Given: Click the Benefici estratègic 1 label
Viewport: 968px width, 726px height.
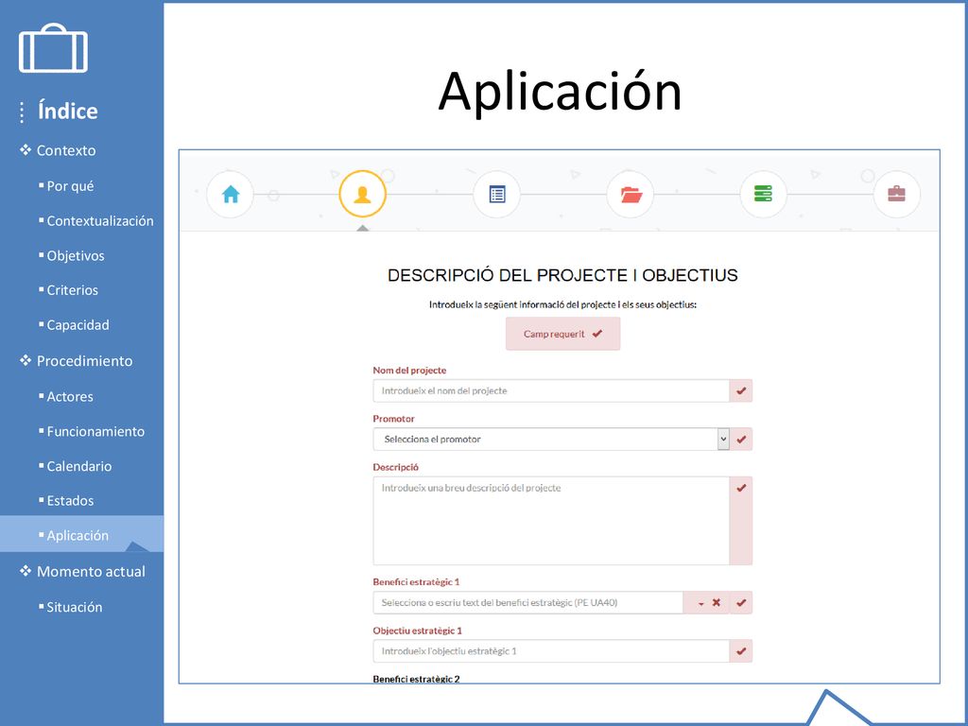Looking at the screenshot, I should click(x=416, y=582).
